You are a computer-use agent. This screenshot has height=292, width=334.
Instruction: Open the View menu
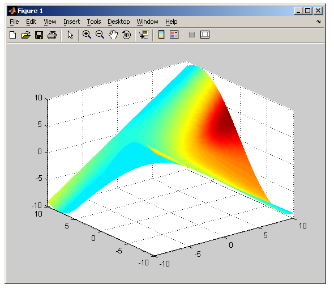(x=50, y=22)
